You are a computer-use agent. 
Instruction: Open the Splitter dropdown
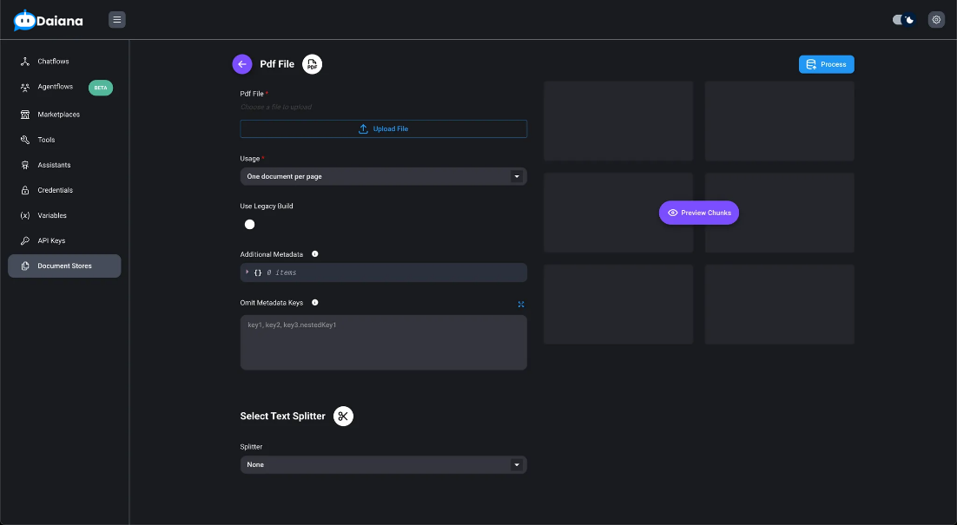(x=383, y=465)
